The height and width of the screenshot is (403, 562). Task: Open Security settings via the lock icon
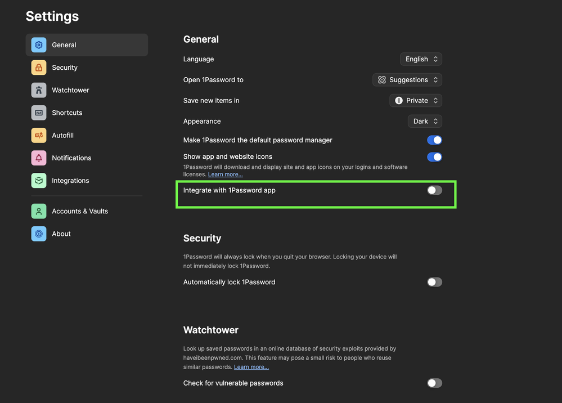coord(39,68)
